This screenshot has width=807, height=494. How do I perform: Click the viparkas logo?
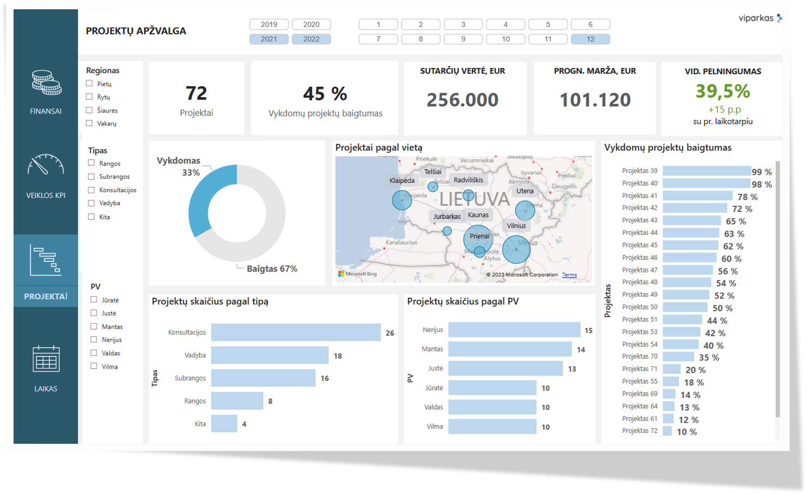pos(760,18)
